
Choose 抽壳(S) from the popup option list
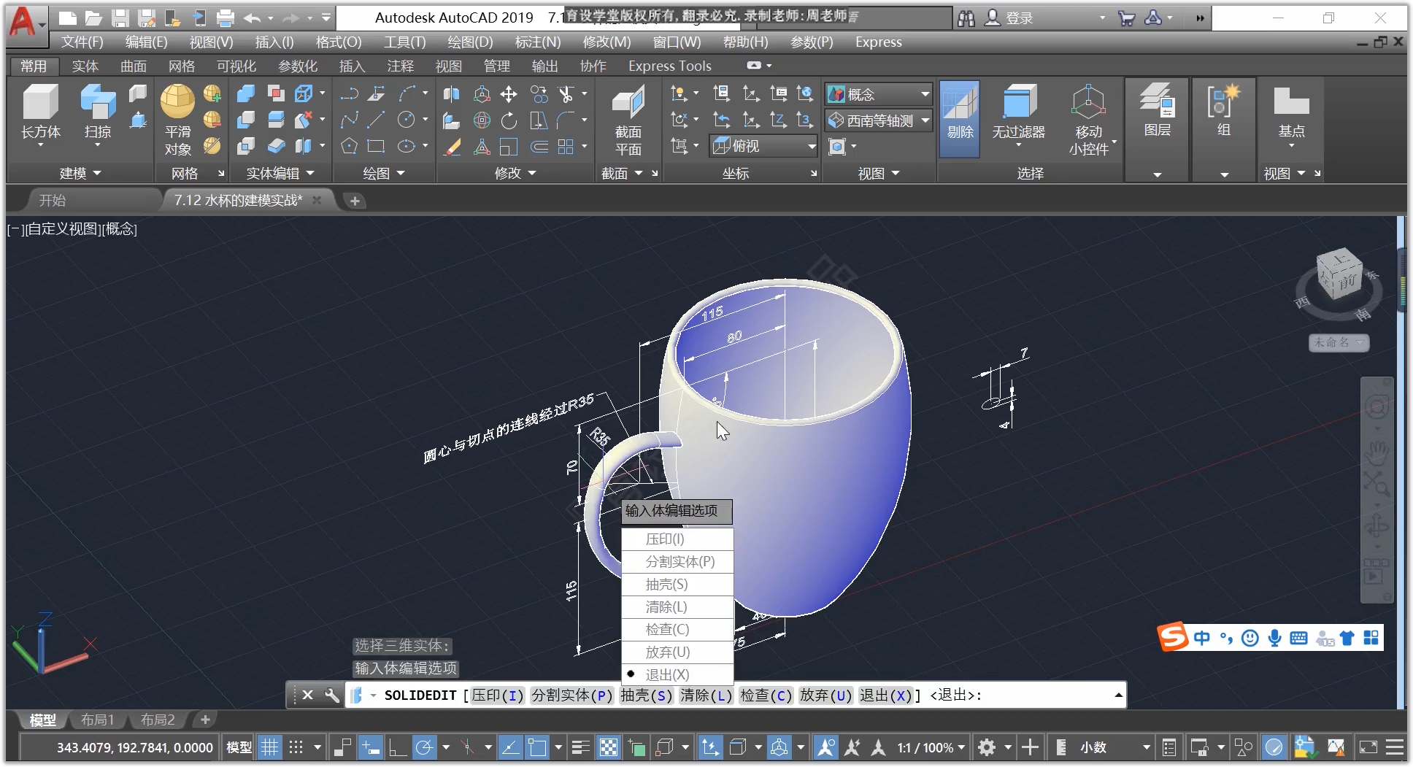677,585
